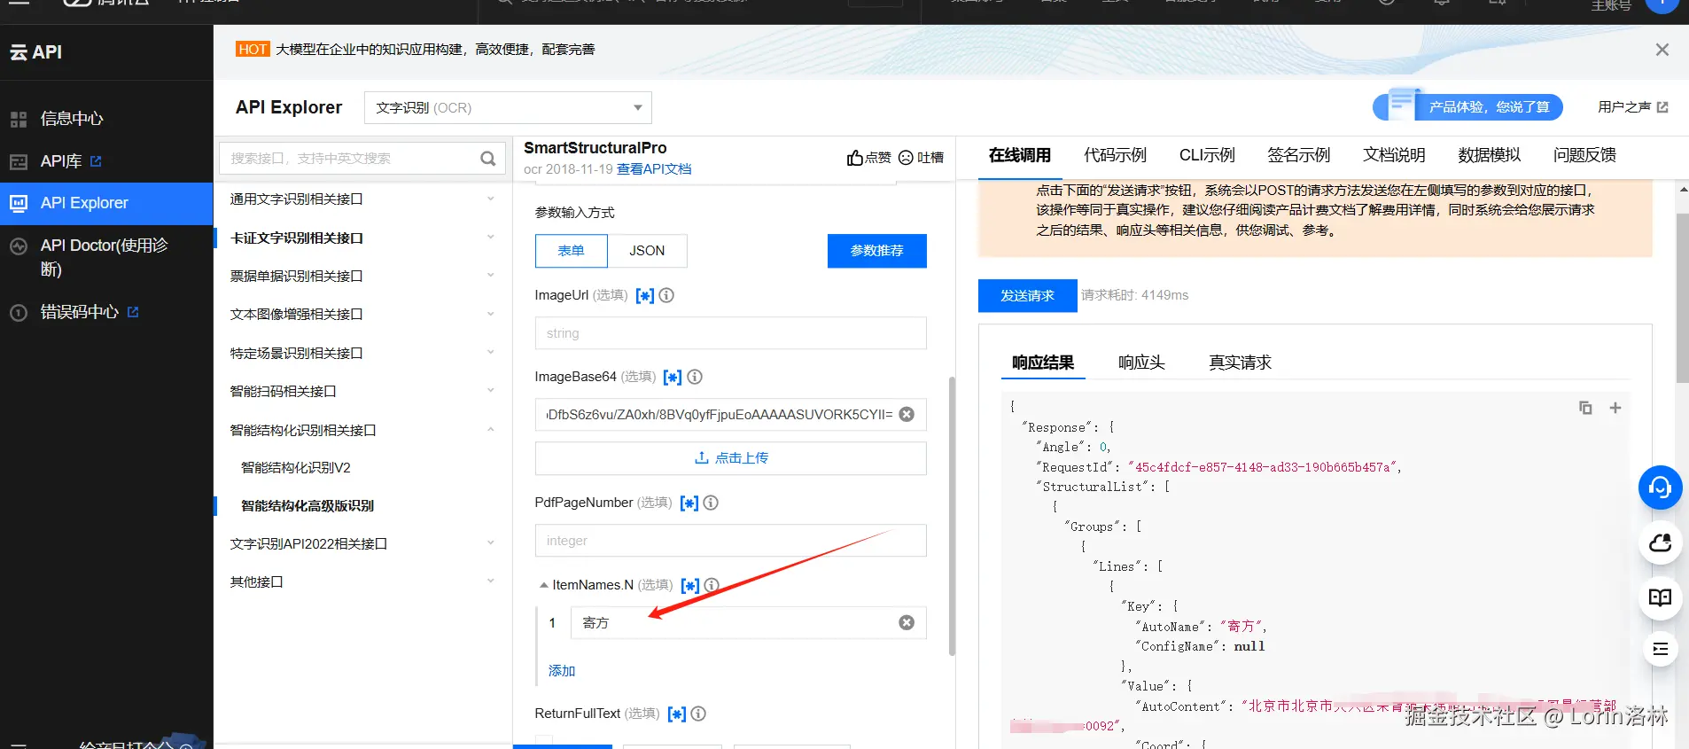Switch to CLI示例 tab
1689x749 pixels.
(1207, 155)
